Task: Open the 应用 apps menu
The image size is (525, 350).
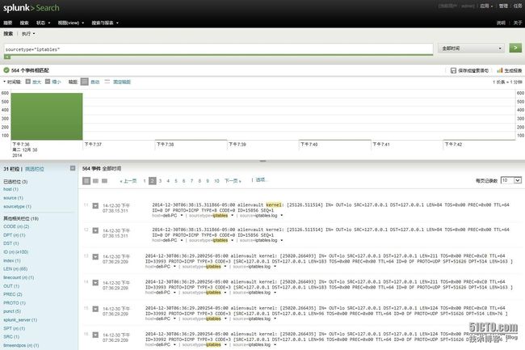Action: pos(486,6)
